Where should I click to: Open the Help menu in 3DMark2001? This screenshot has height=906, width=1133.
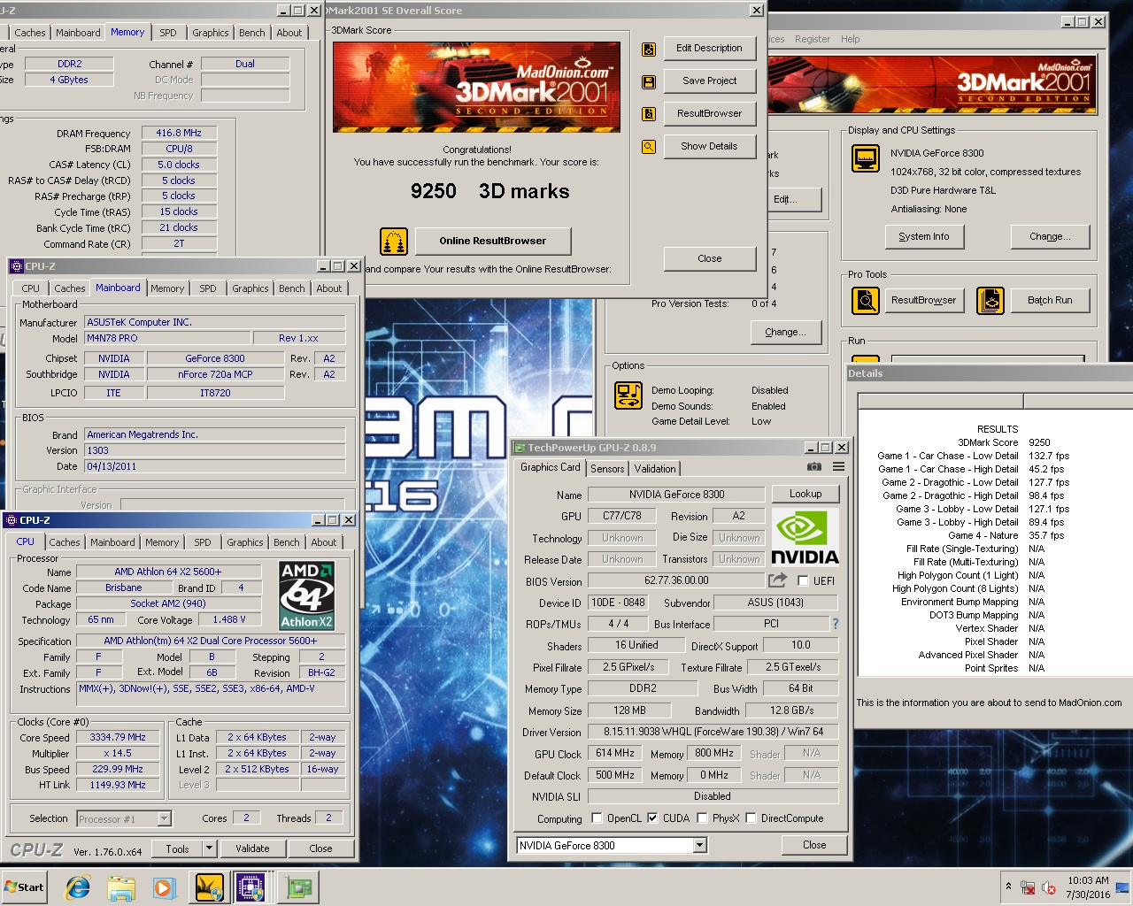pyautogui.click(x=850, y=39)
